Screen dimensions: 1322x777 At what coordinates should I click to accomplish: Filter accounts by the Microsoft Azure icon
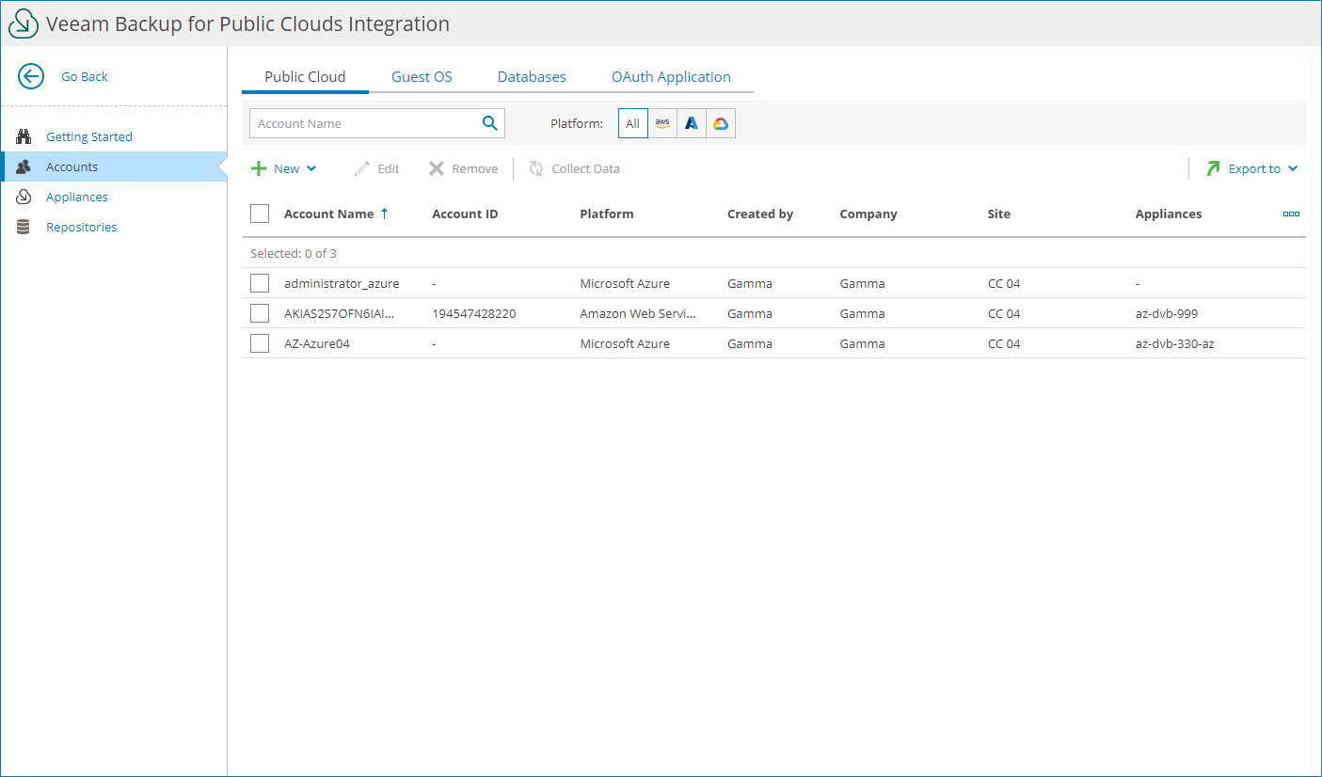[x=691, y=122]
